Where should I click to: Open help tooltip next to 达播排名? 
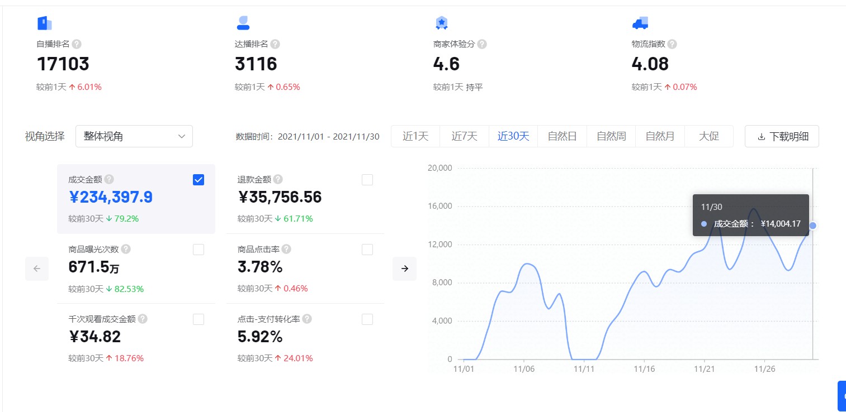click(275, 44)
